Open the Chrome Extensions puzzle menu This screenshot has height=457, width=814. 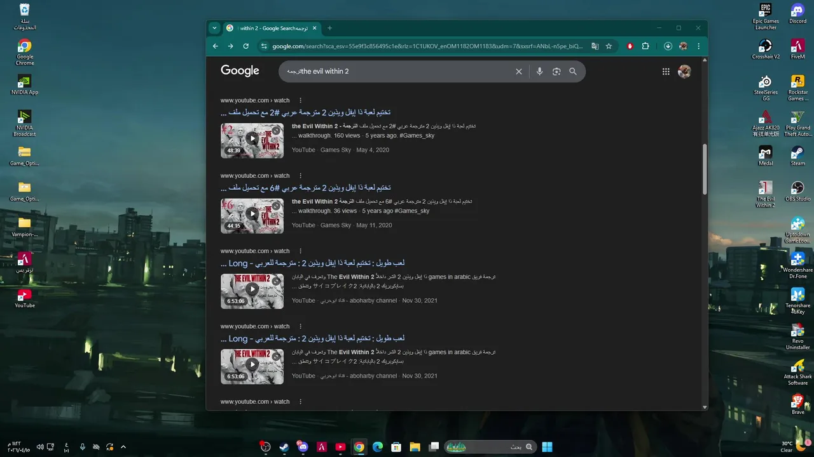645,46
